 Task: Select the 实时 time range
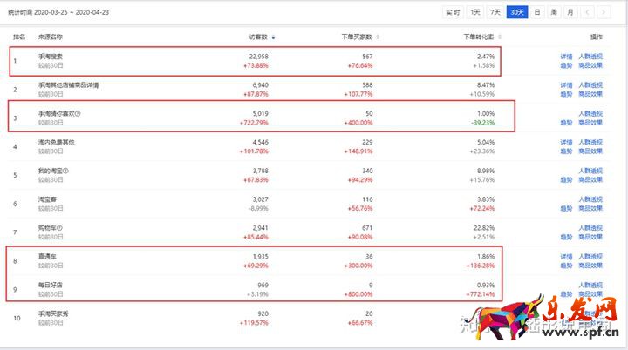pyautogui.click(x=453, y=12)
